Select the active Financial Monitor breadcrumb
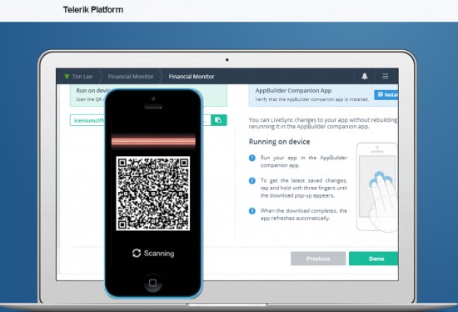Screen dimensions: 458x312 [192, 77]
